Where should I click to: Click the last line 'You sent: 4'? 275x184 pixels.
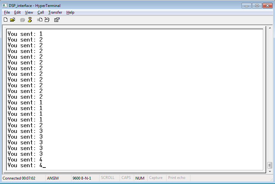click(25, 166)
